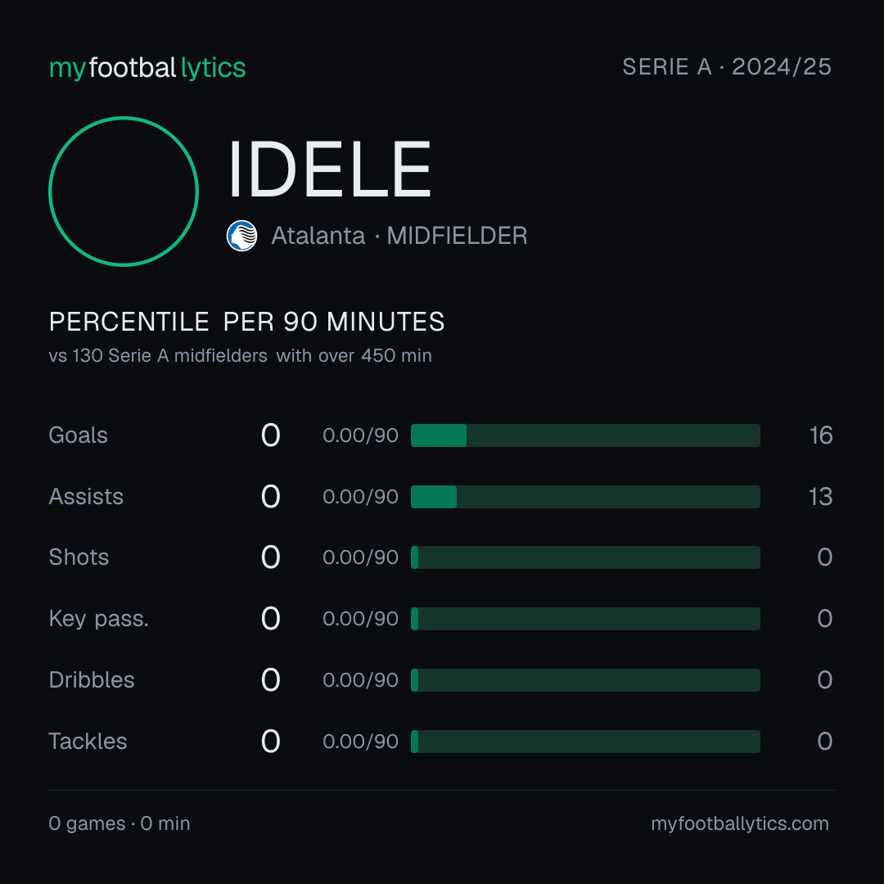Select the Goals stat label
This screenshot has height=884, width=884.
78,435
